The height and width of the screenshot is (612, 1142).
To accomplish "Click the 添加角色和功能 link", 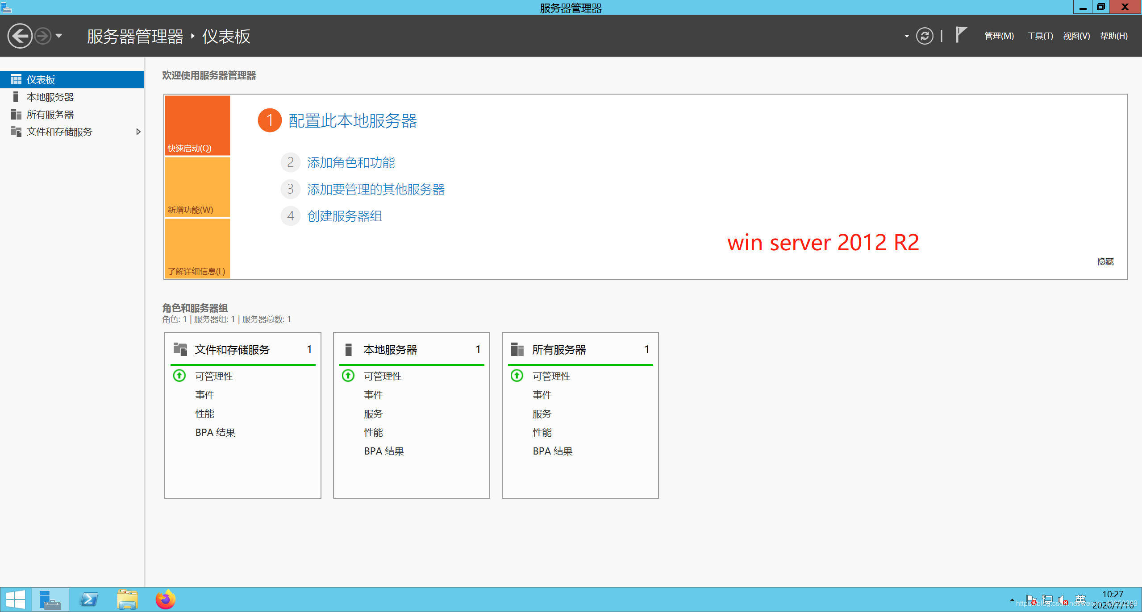I will 351,162.
